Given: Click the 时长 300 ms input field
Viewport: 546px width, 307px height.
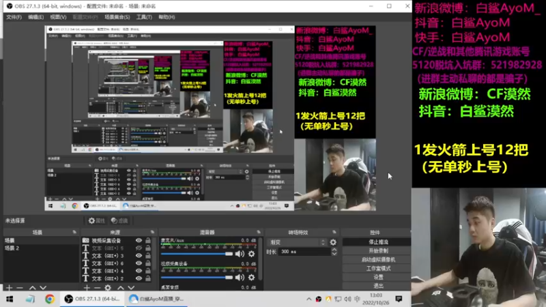Looking at the screenshot, I should tap(304, 252).
